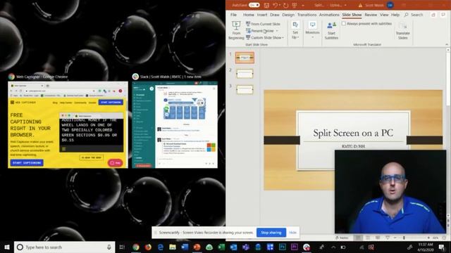Open the Set Up dropdown
The image size is (451, 253).
coord(295,30)
